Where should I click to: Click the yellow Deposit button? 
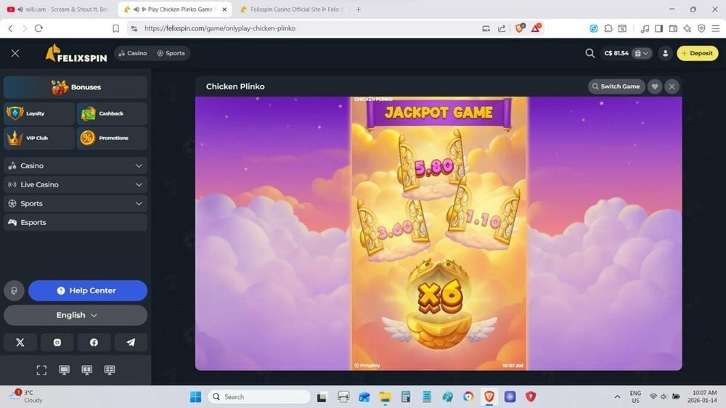(x=697, y=53)
